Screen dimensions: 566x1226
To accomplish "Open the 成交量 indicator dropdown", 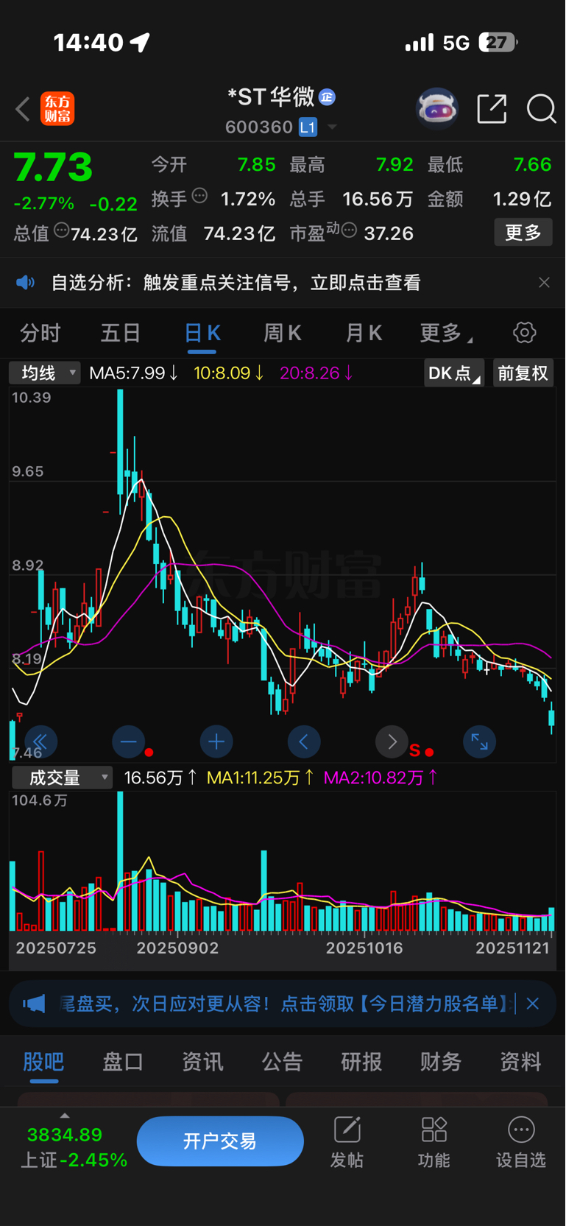I will (x=63, y=778).
